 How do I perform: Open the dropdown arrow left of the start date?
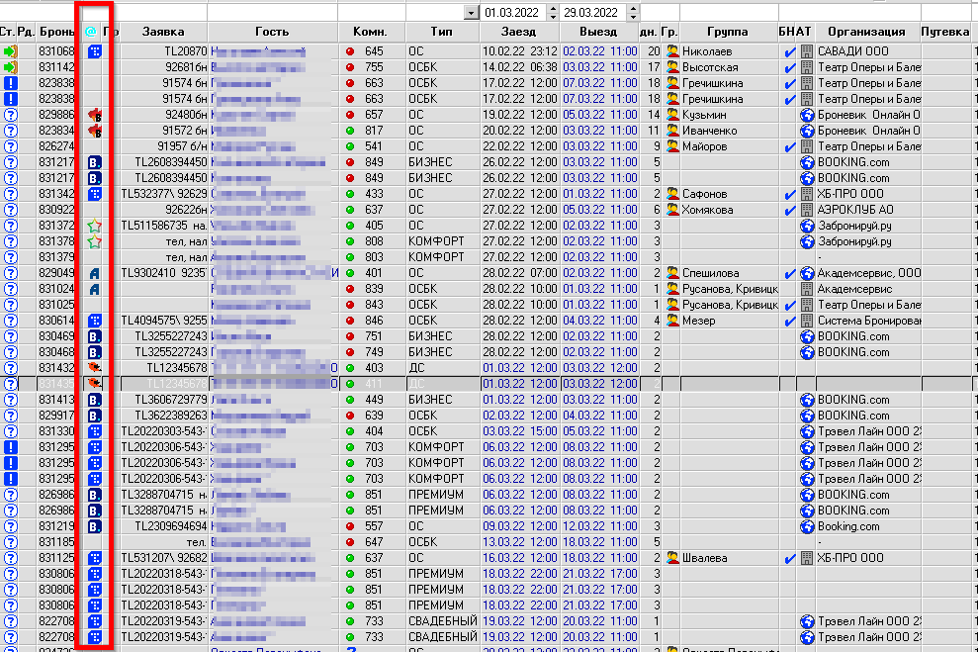[470, 13]
